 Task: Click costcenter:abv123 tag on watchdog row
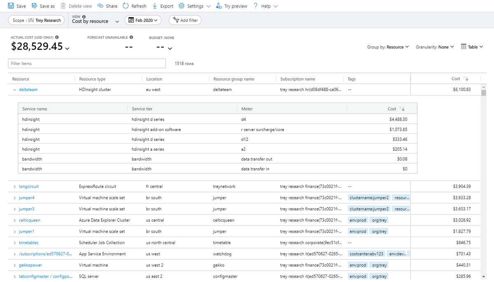(367, 254)
